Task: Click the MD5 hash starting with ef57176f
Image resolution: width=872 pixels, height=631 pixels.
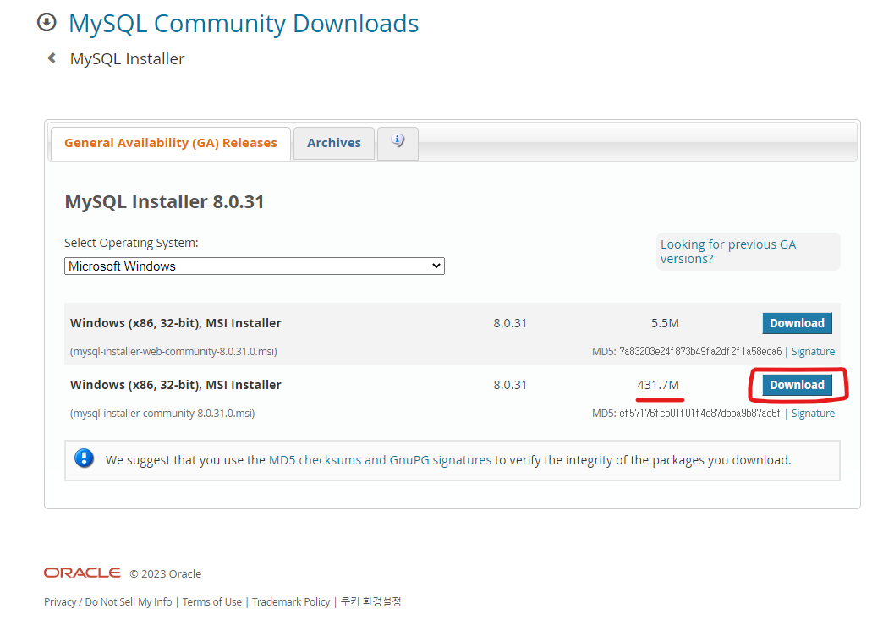Action: (x=699, y=414)
